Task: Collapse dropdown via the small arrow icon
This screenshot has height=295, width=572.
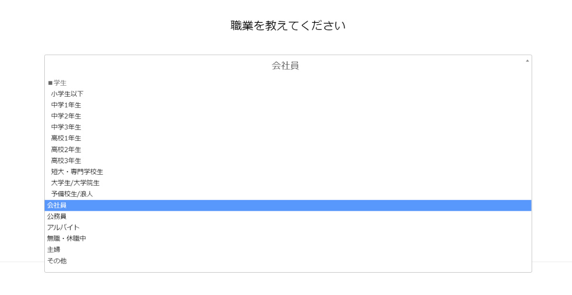Action: point(527,61)
